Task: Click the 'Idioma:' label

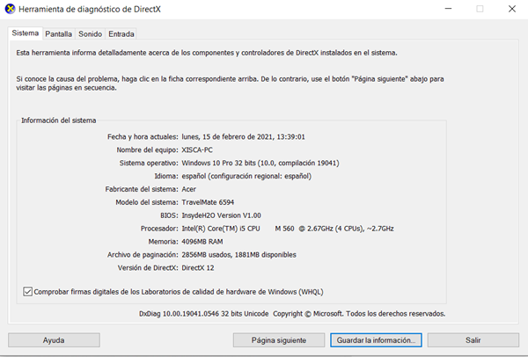Action: [166, 177]
